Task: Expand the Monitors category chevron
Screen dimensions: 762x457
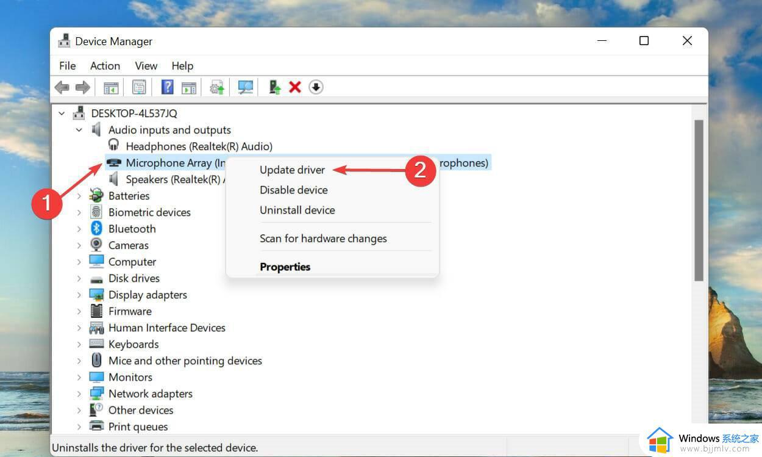Action: 79,377
